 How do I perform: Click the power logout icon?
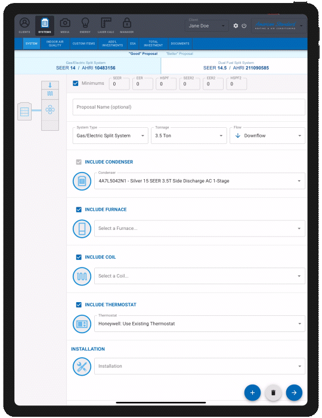[x=244, y=26]
